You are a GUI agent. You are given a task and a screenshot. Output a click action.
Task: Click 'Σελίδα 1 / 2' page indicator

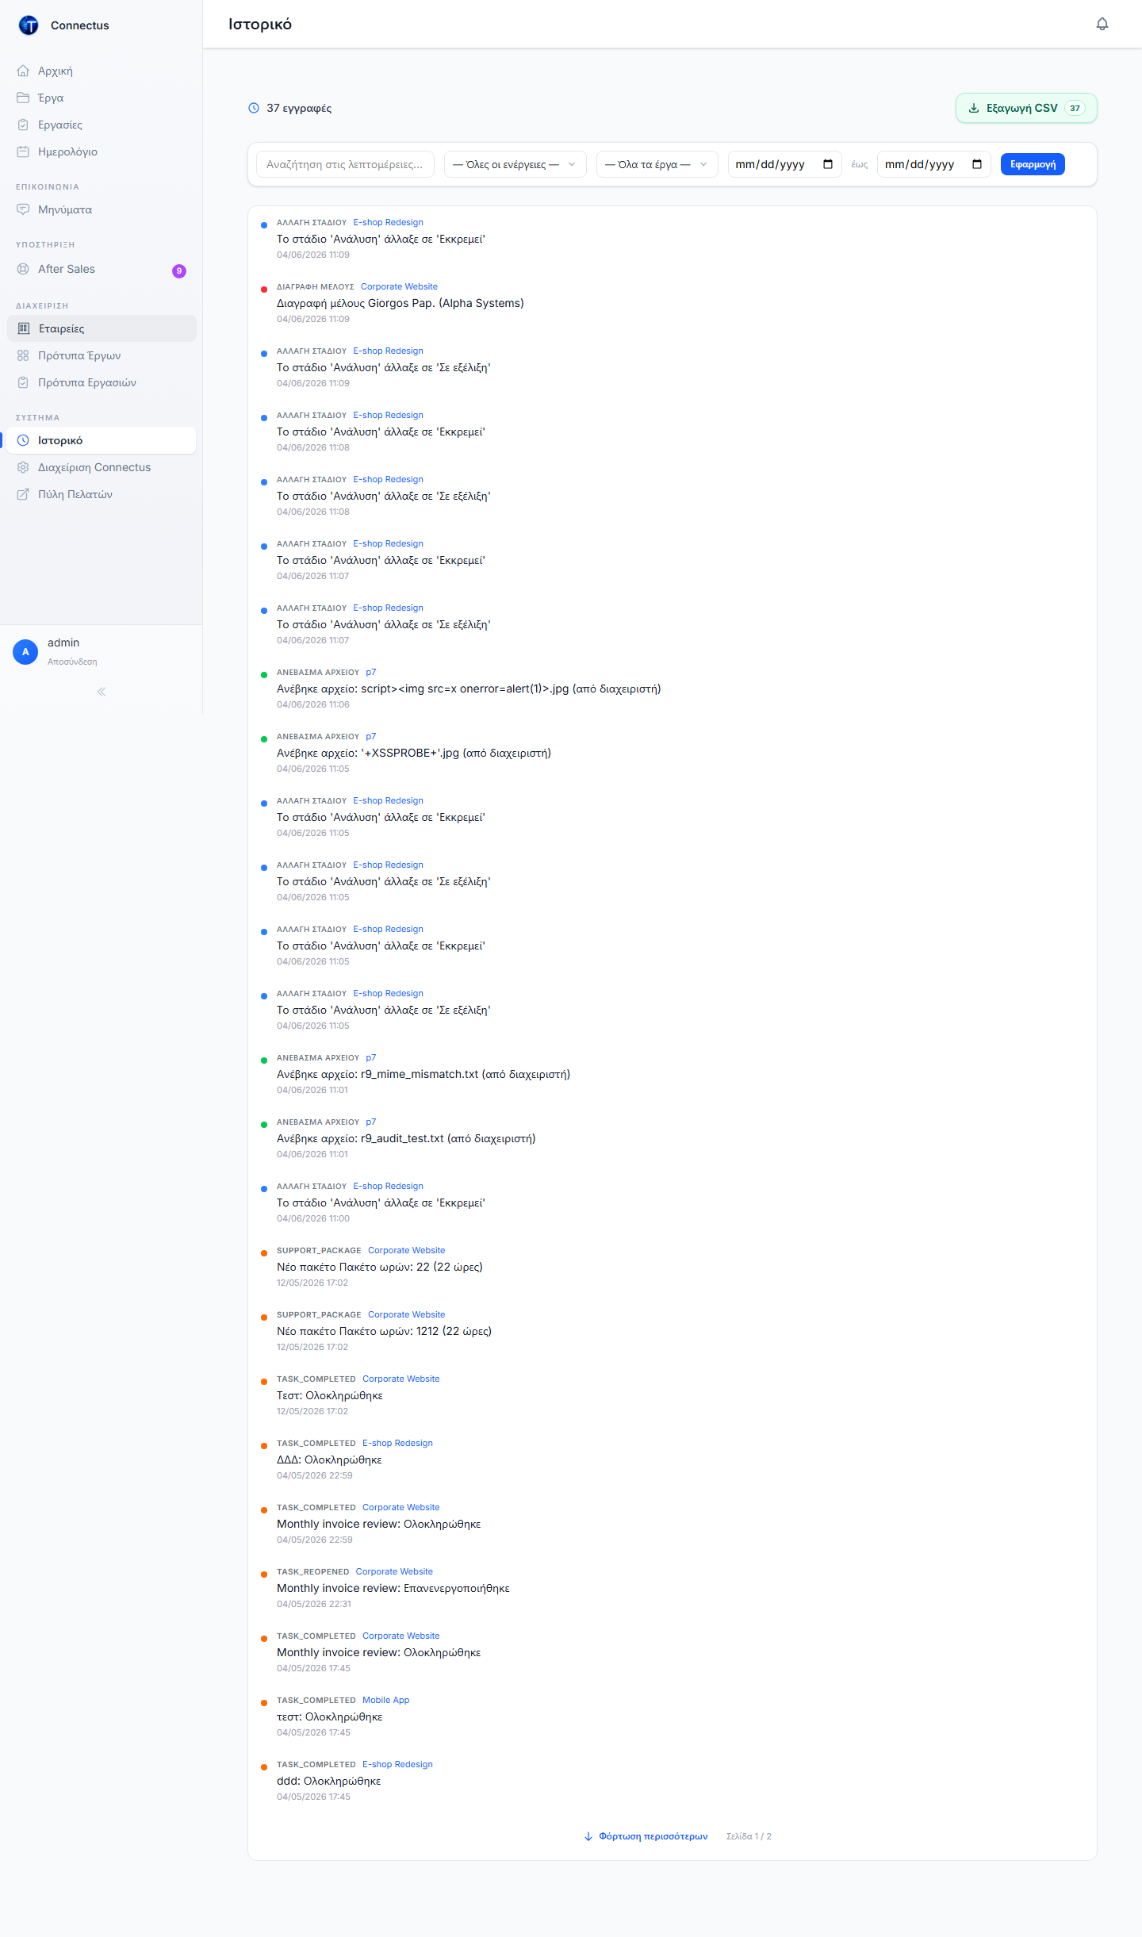[x=749, y=1836]
